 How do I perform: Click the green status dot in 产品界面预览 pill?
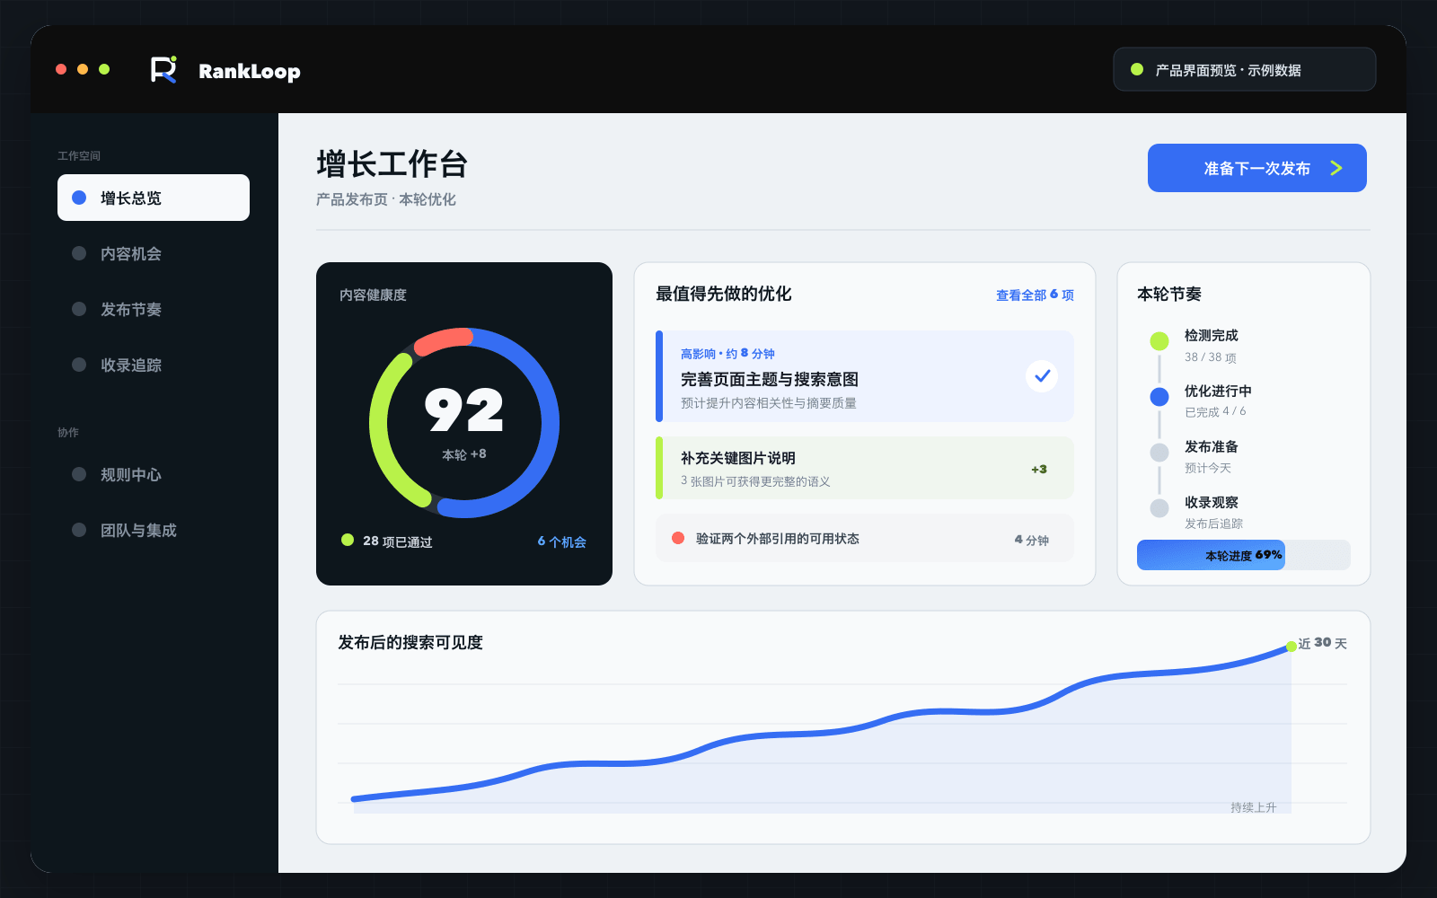[1137, 69]
